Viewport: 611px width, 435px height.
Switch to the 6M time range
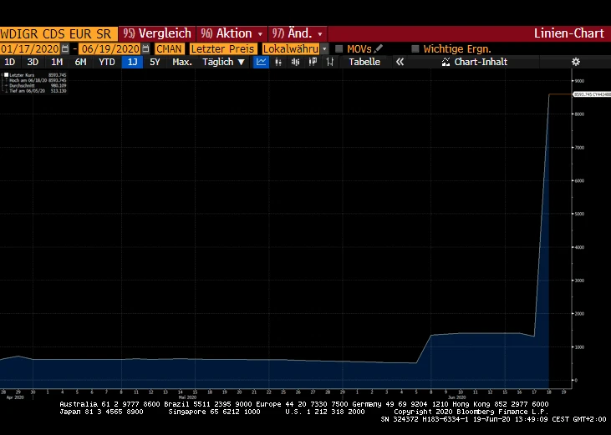point(80,62)
